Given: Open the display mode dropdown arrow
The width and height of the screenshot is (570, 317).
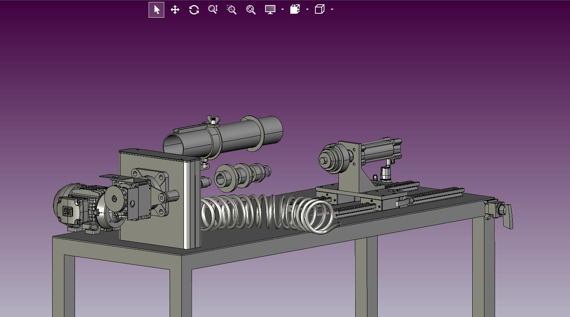Looking at the screenshot, I should click(x=283, y=10).
